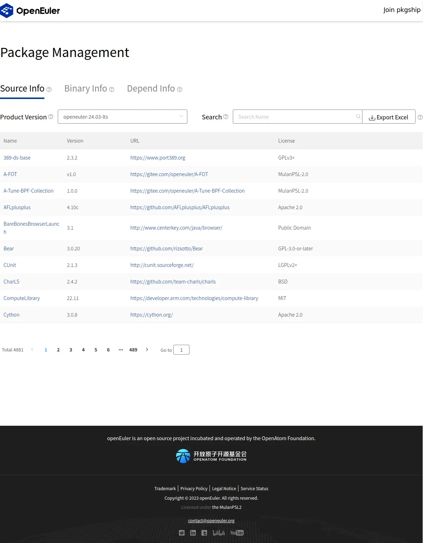Click the GPL-3.0-or-later license cell
This screenshot has width=423, height=543.
click(296, 249)
